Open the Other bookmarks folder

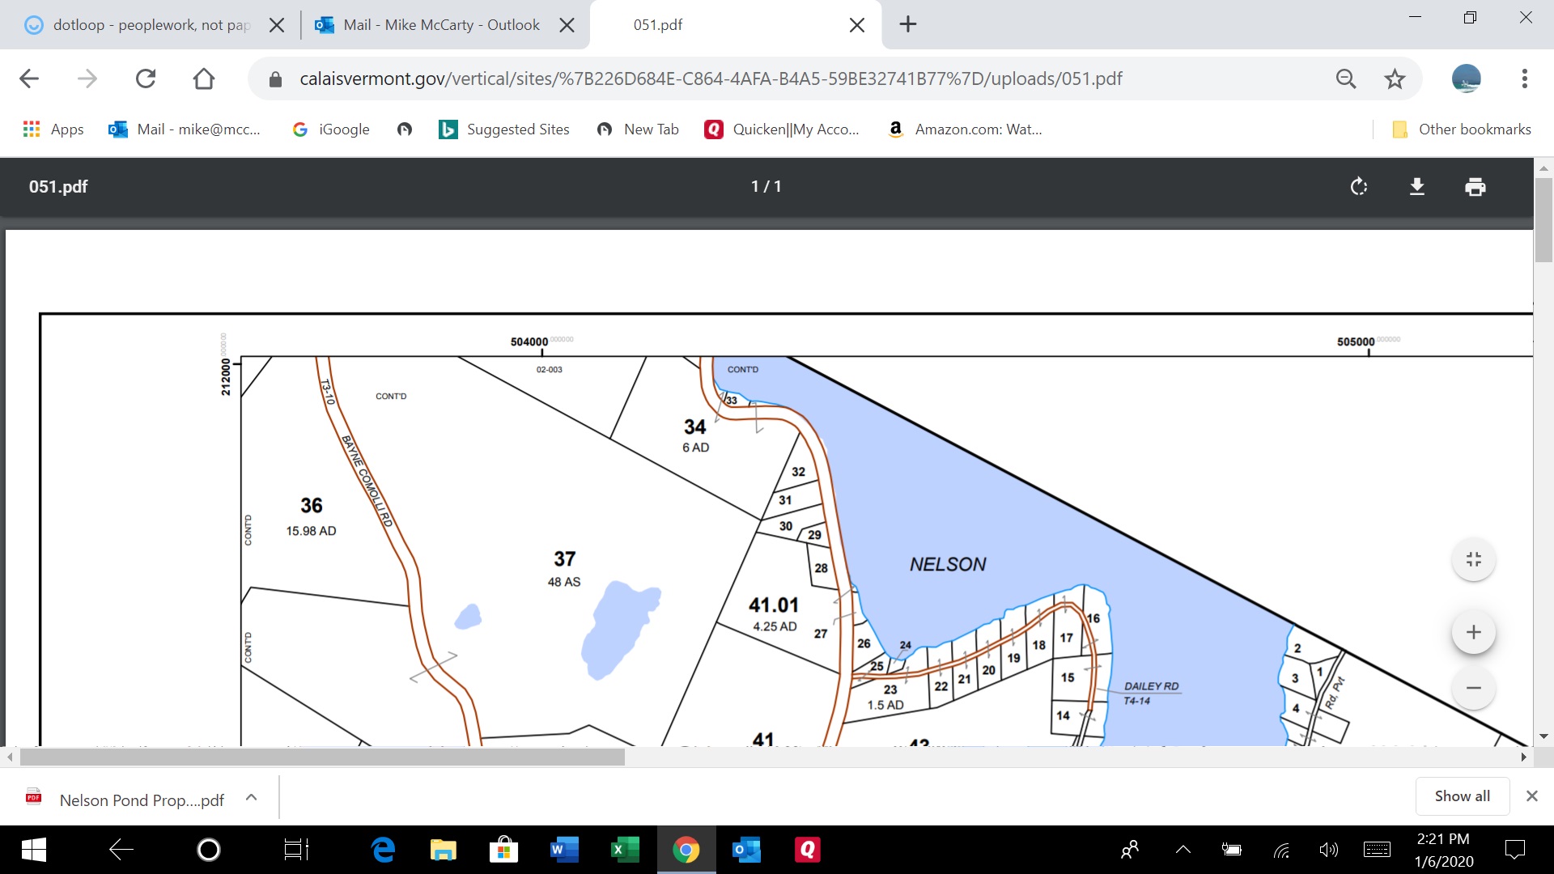click(x=1461, y=129)
